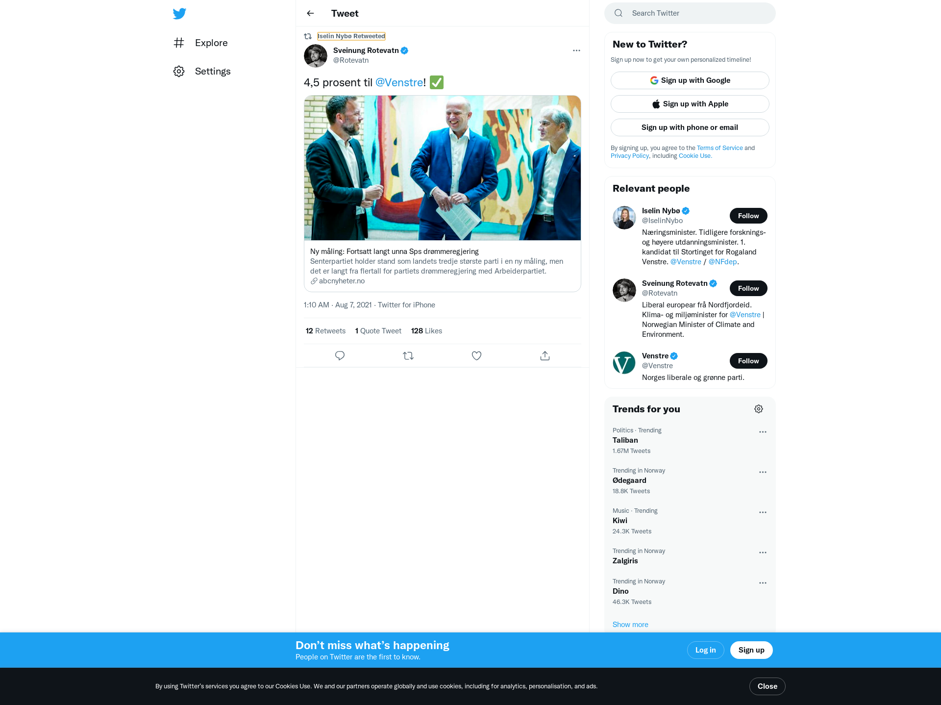941x705 pixels.
Task: Click the Twitter bird logo
Action: click(179, 13)
